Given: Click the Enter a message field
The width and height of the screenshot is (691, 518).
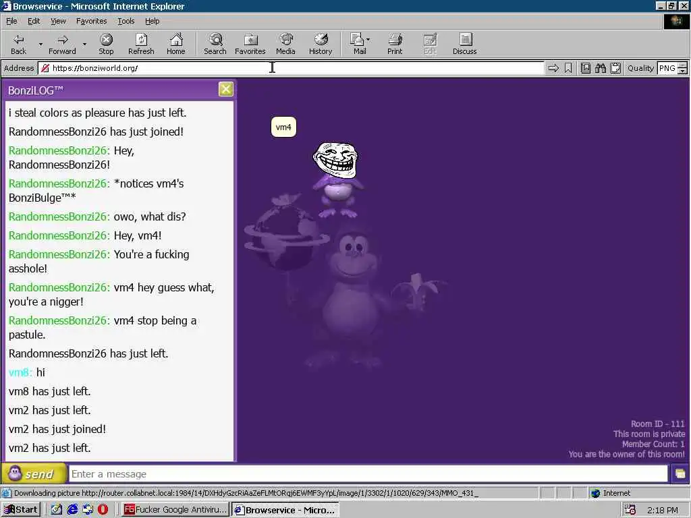Looking at the screenshot, I should [368, 474].
